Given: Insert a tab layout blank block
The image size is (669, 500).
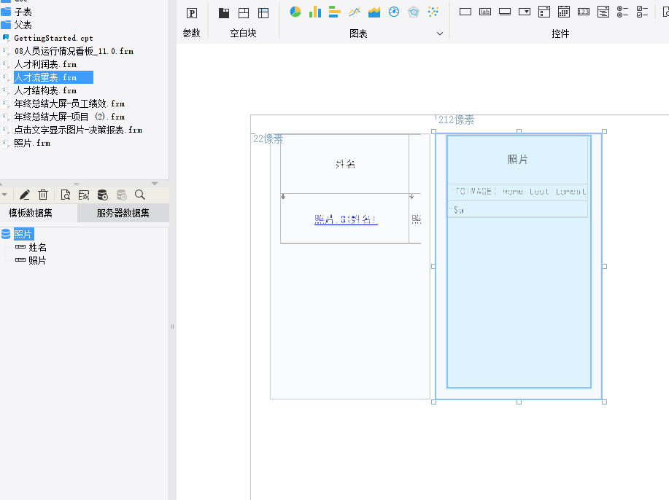Looking at the screenshot, I should coord(223,13).
